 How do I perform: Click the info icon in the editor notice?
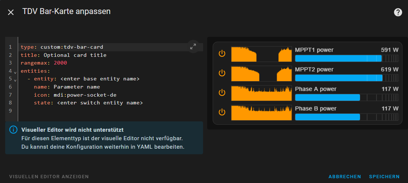[13, 130]
